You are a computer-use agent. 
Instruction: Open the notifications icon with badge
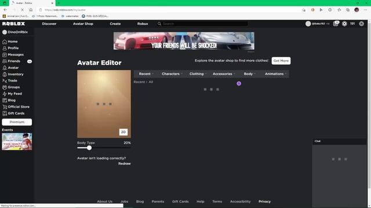click(x=336, y=24)
